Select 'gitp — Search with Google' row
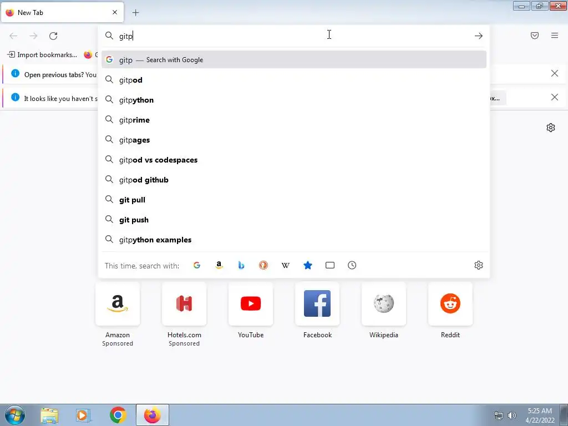 pyautogui.click(x=294, y=60)
